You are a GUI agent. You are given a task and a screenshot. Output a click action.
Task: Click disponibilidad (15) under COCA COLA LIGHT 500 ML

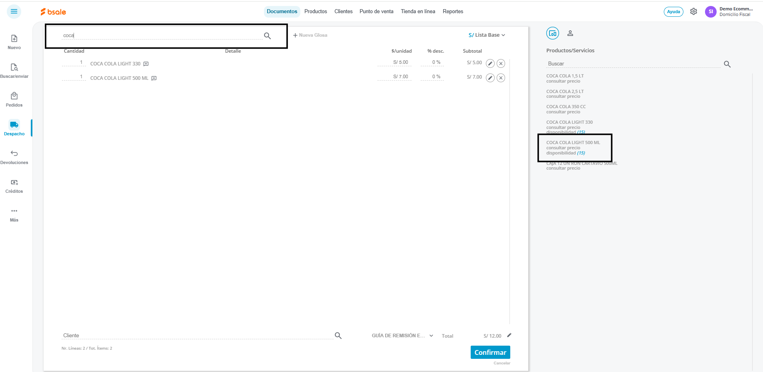click(565, 153)
